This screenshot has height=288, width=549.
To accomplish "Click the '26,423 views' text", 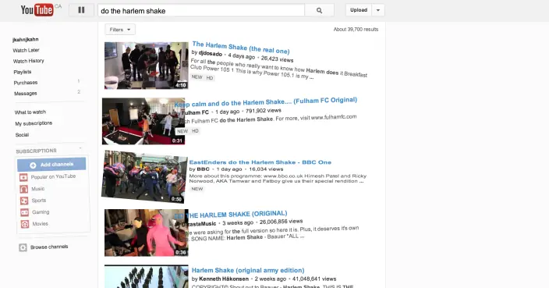I will 278,59.
